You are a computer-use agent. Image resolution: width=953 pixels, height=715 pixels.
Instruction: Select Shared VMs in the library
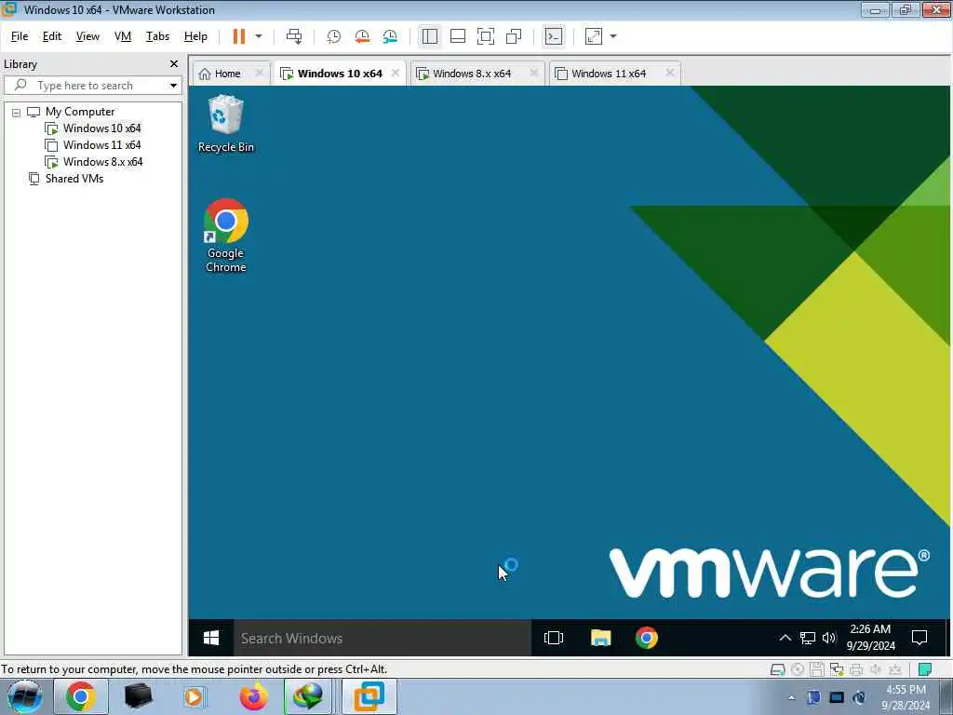[x=74, y=179]
